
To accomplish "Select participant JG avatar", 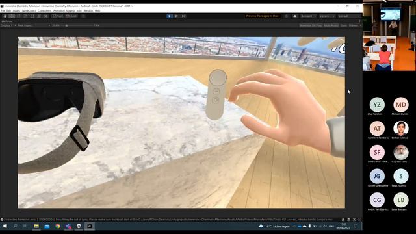I will [377, 176].
